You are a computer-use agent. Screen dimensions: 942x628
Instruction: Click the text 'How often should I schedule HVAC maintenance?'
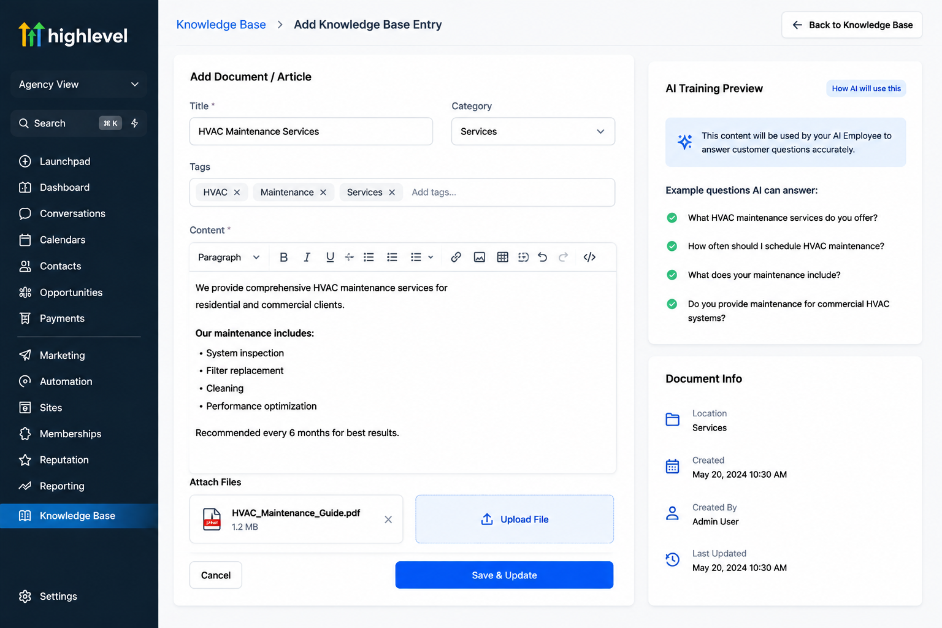786,247
